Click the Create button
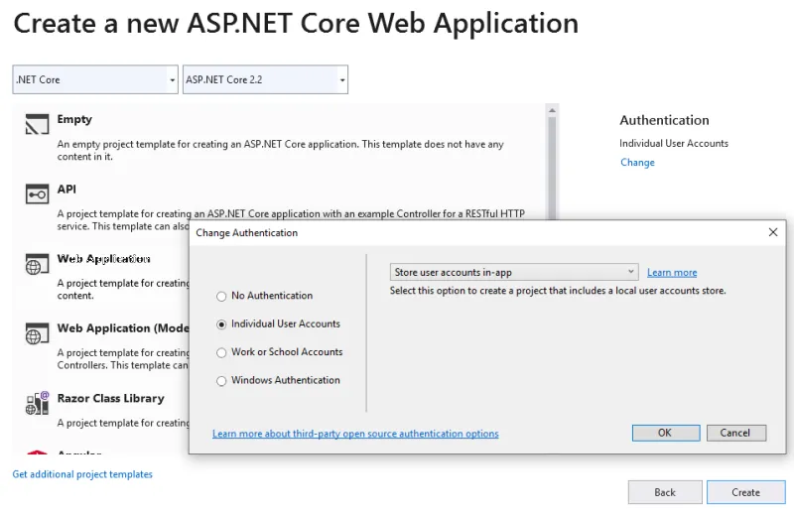 point(746,492)
